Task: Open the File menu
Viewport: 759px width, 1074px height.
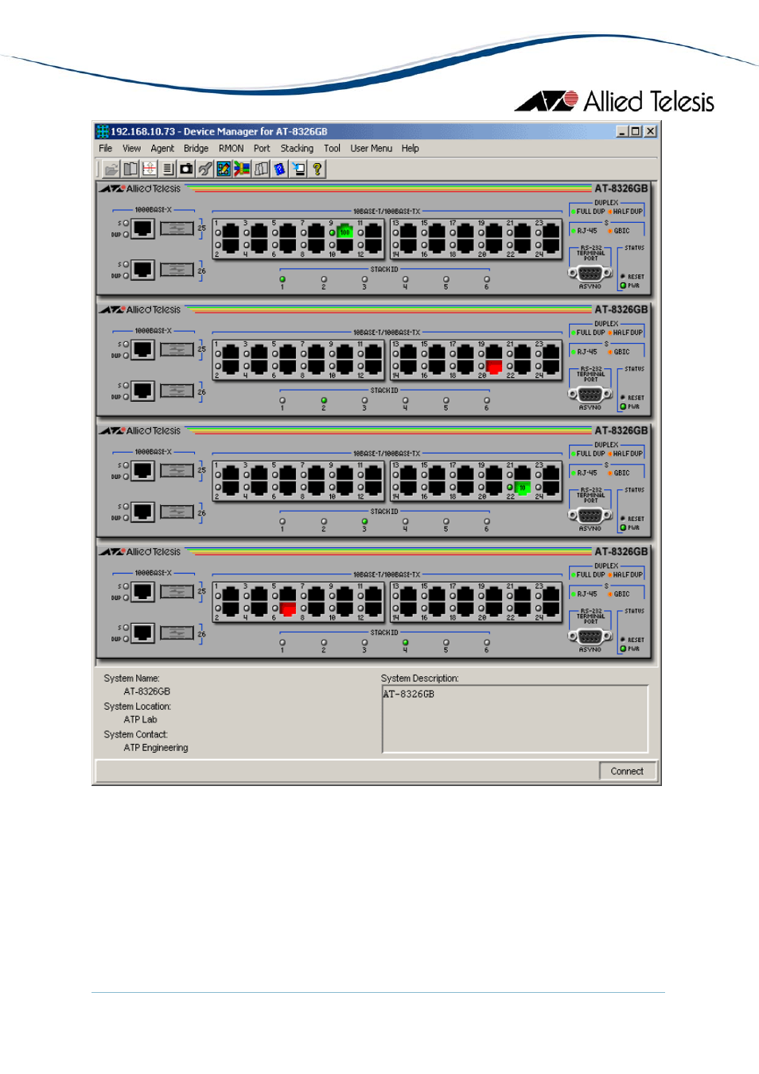Action: pyautogui.click(x=106, y=149)
